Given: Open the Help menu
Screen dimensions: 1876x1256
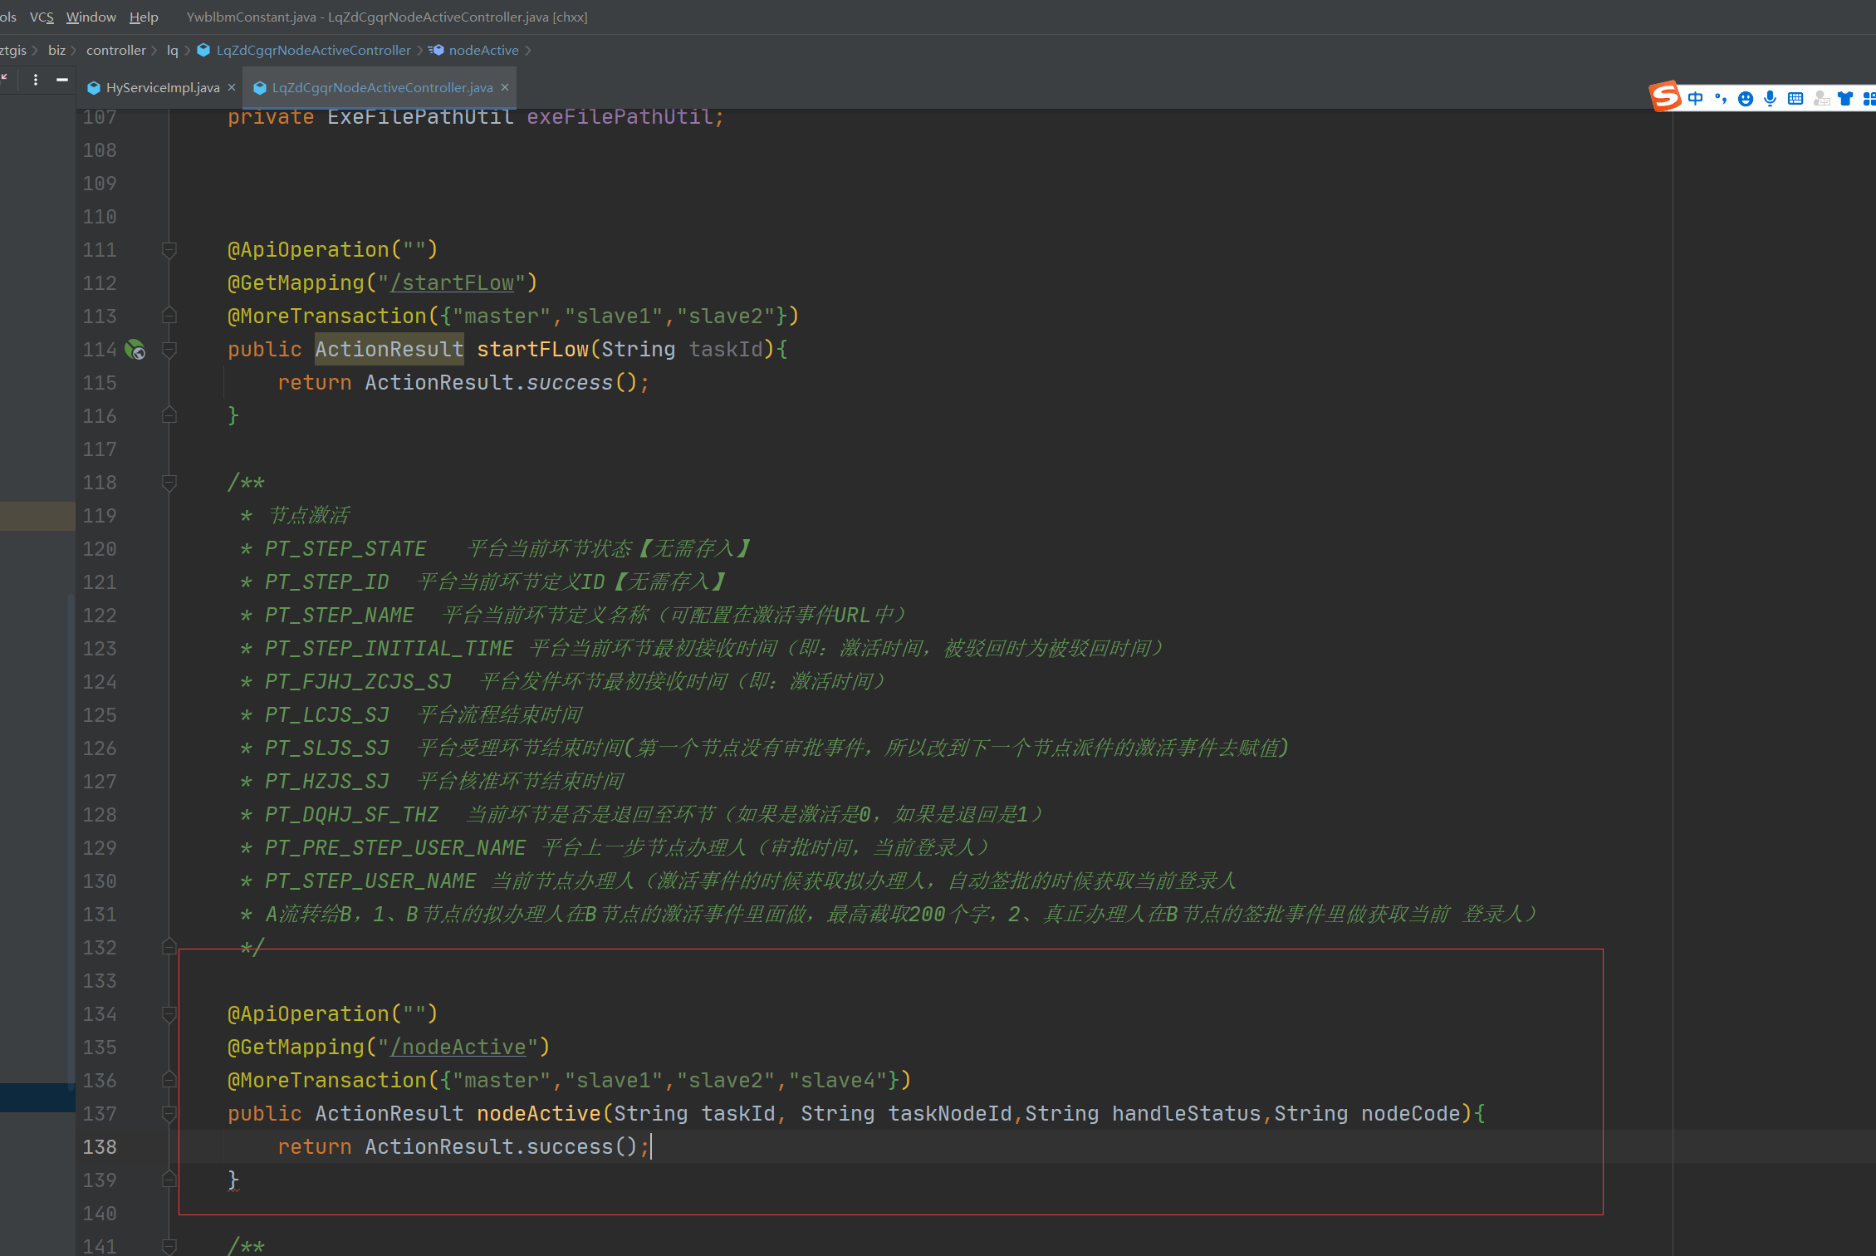Looking at the screenshot, I should pos(144,17).
